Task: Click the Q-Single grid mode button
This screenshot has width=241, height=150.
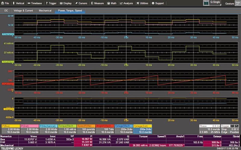Action: [x=213, y=3]
